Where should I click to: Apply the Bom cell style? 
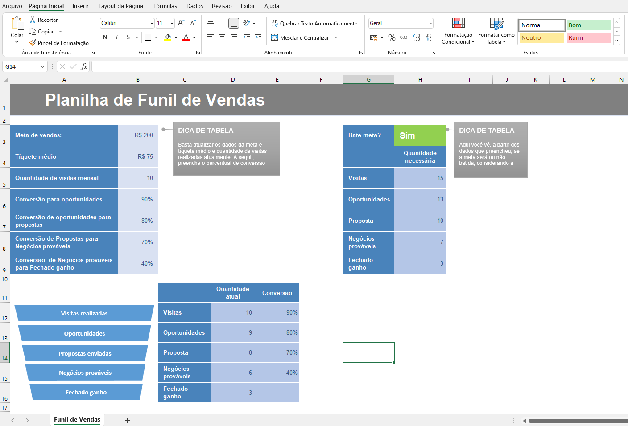pyautogui.click(x=589, y=25)
